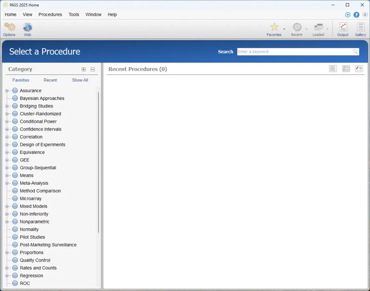Viewport: 370px width, 291px height.
Task: Open the Window menu
Action: [x=94, y=15]
